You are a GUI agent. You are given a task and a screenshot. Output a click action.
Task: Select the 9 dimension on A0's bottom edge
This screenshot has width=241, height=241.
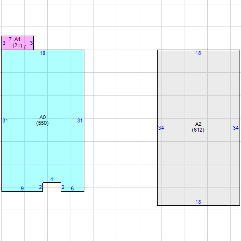22,188
